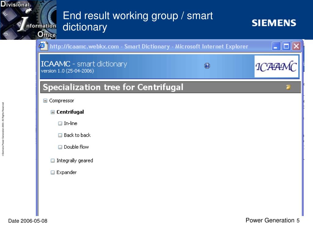Click the 'Date 2006-05-08' footer text

point(28,221)
